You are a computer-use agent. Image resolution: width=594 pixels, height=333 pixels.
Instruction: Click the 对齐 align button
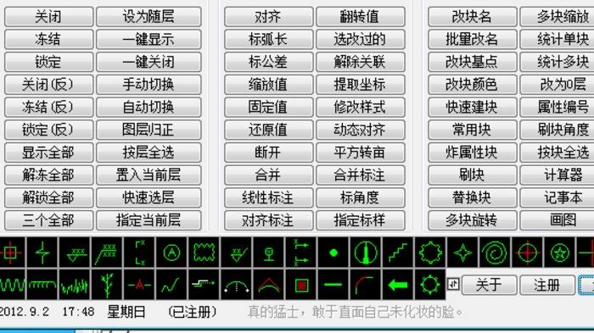[x=268, y=17]
